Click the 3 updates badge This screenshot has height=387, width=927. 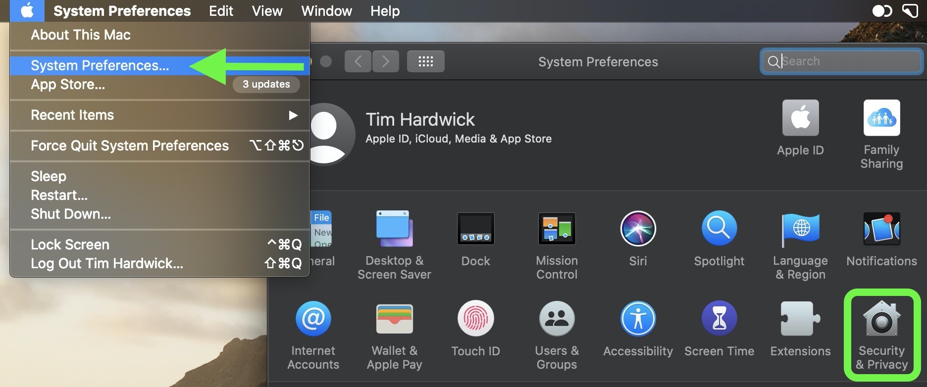click(266, 84)
